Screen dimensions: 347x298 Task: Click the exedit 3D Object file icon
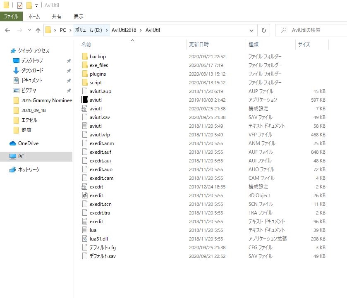(85, 195)
